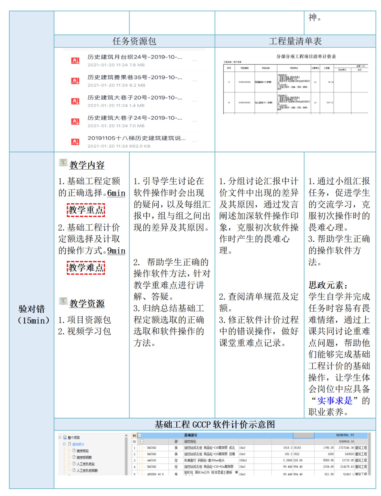This screenshot has width=381, height=496.
Task: Open more options for 历史建筑大巷子20号 file
Action: [x=195, y=101]
